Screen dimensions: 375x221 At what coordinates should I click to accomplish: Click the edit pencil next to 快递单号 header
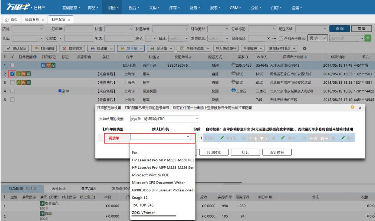(x=191, y=57)
